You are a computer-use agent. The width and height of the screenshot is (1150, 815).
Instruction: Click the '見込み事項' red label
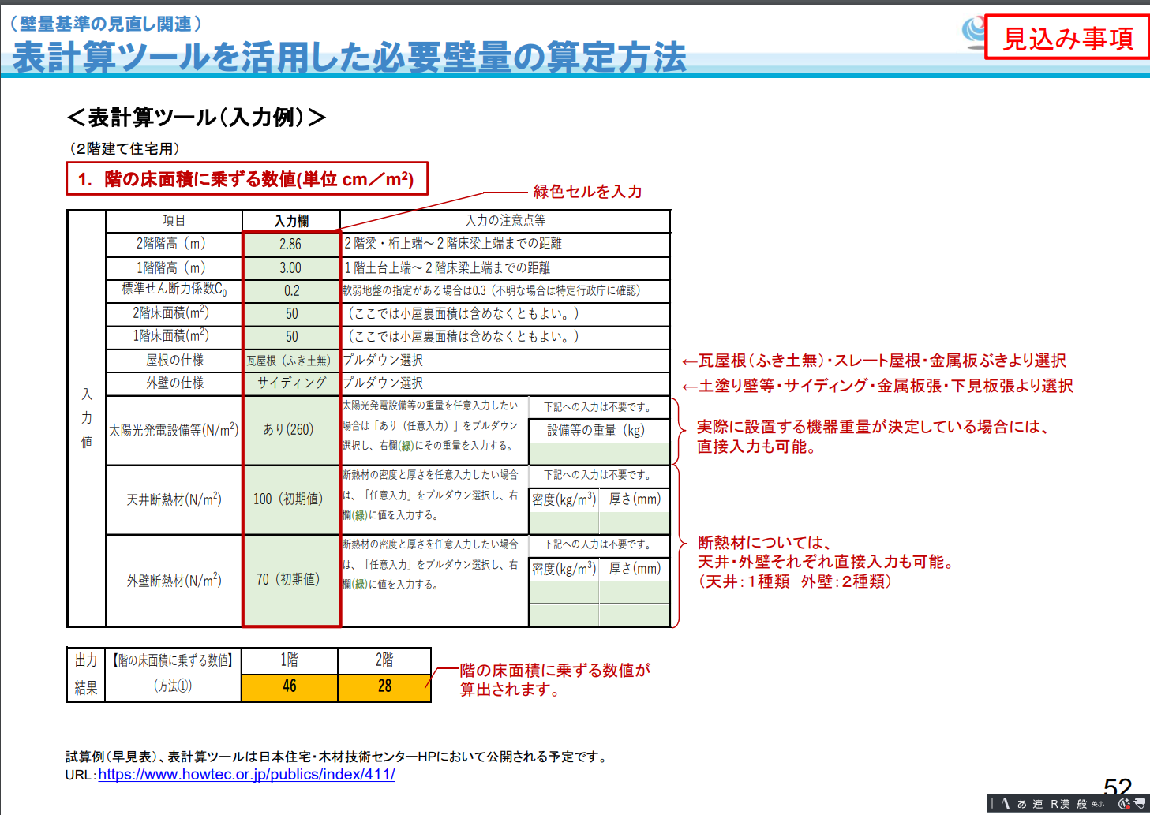1067,37
